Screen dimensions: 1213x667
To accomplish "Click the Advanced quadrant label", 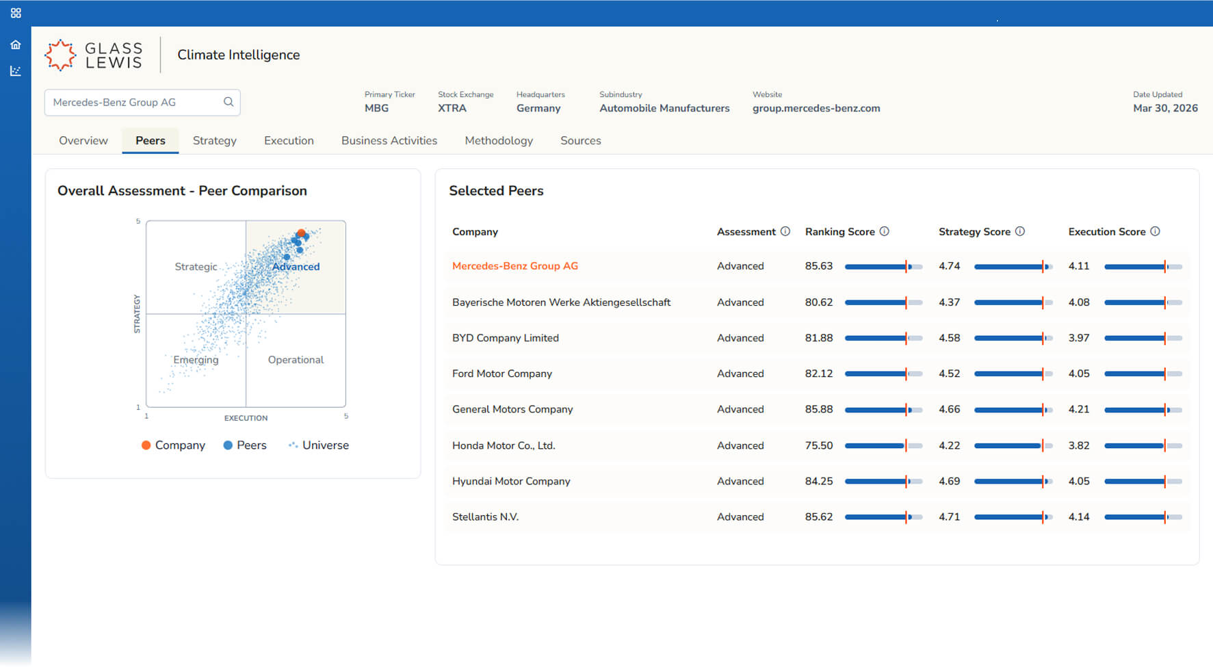I will point(296,267).
